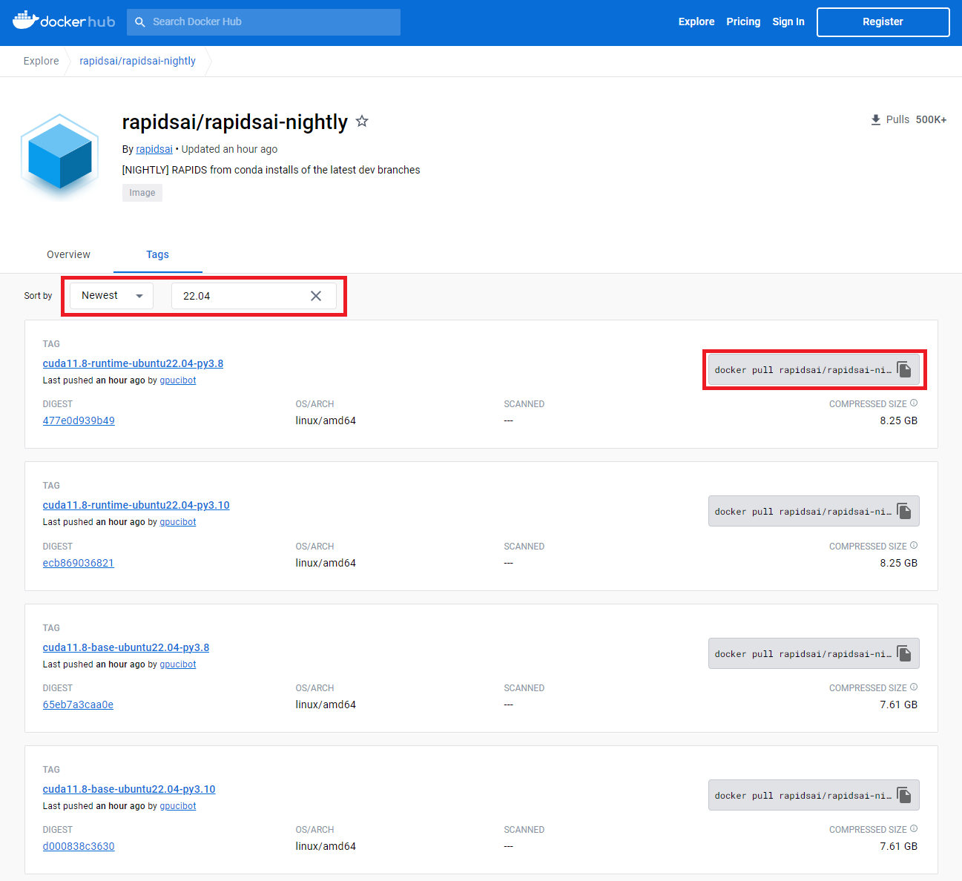The height and width of the screenshot is (881, 962).
Task: Click the Register button
Action: point(883,22)
